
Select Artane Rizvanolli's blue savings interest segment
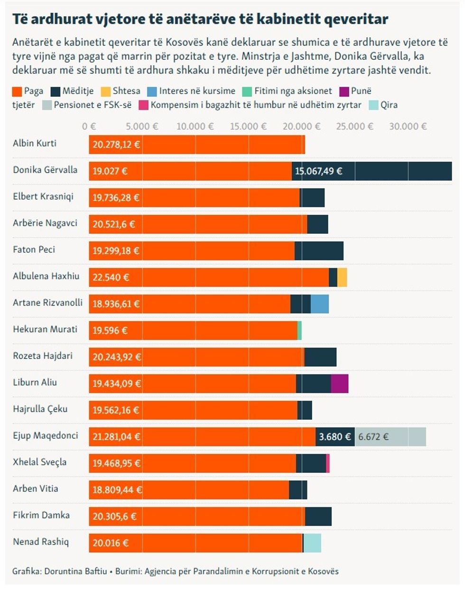coord(320,304)
